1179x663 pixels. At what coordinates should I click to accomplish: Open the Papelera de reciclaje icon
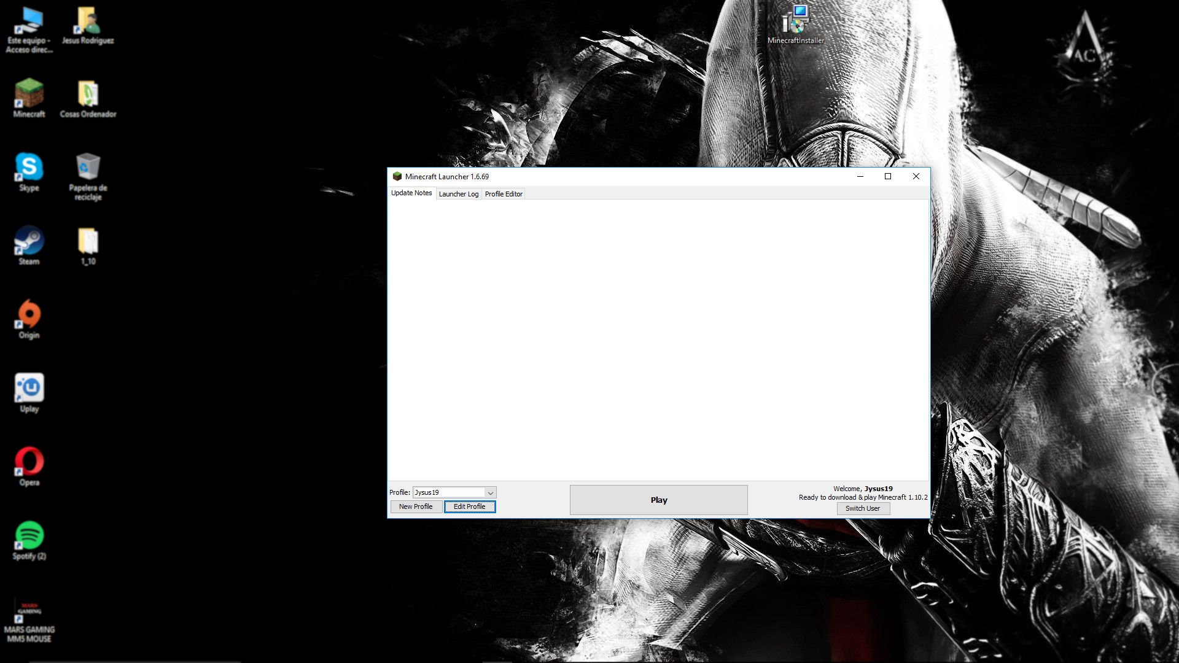point(88,168)
